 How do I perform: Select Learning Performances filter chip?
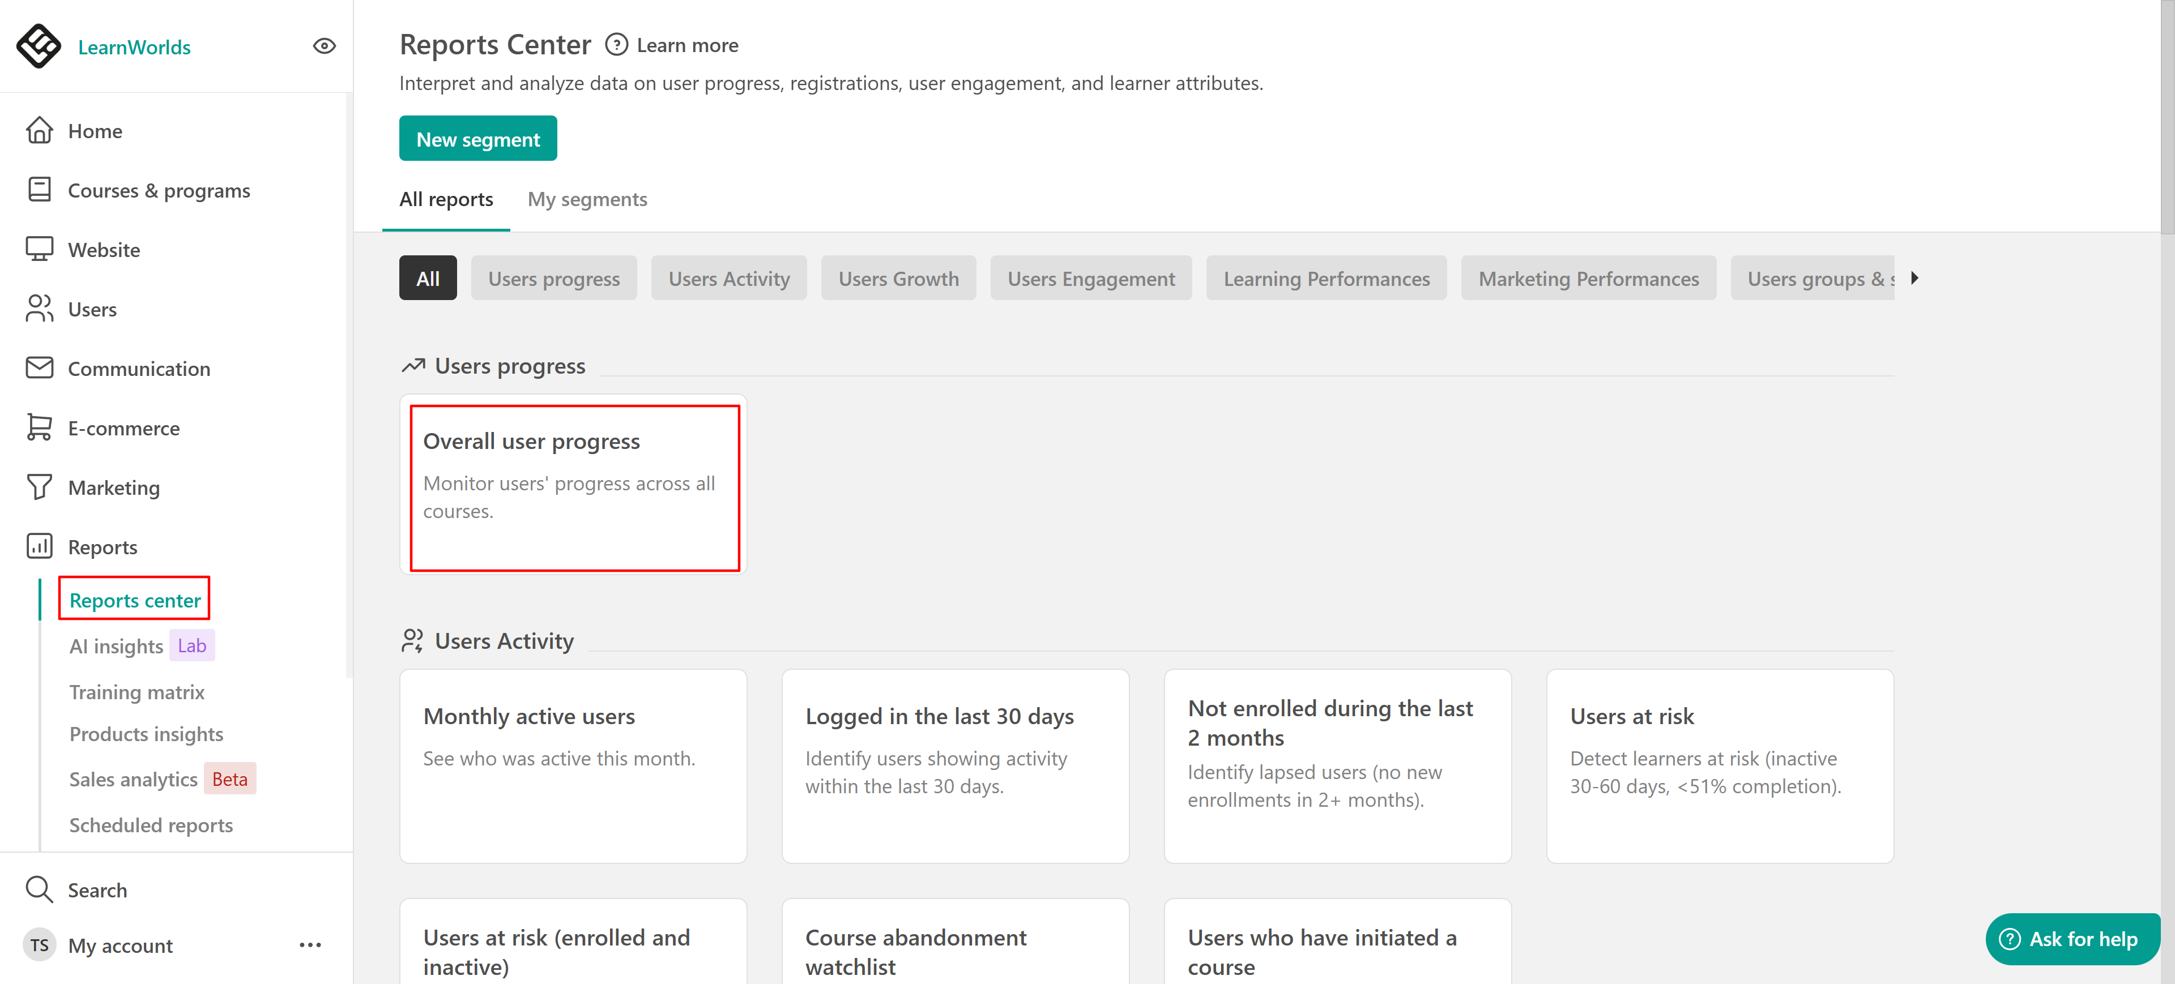1325,279
